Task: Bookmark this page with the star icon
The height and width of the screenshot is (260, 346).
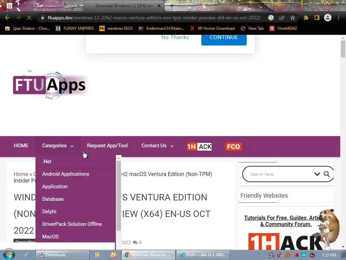Action: [293, 18]
